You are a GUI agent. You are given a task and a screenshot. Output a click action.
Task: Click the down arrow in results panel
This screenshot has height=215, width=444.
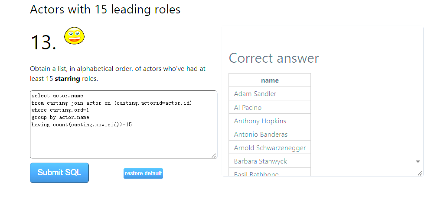tap(418, 162)
